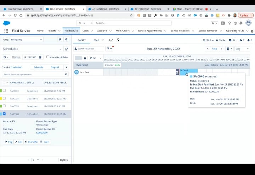Focus the global Search box
255x175 pixels.
pyautogui.click(x=130, y=23)
